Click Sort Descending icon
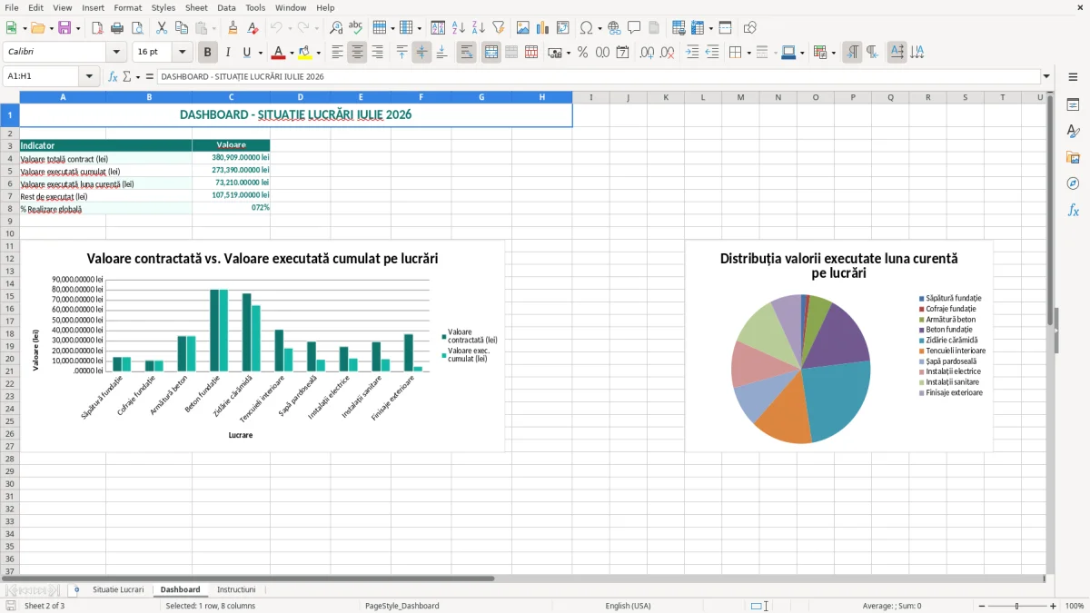 [x=478, y=28]
